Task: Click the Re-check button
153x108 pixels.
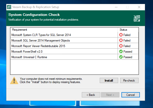Action: pyautogui.click(x=129, y=81)
